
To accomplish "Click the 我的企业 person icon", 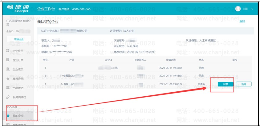I will pos(8,116).
